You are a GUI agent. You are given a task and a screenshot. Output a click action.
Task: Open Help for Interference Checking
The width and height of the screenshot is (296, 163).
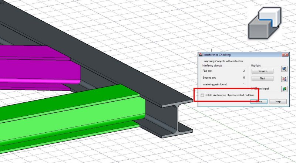[x=278, y=102]
